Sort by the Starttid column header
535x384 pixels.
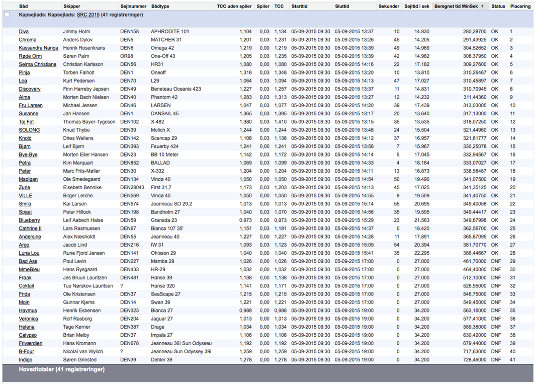click(x=299, y=6)
